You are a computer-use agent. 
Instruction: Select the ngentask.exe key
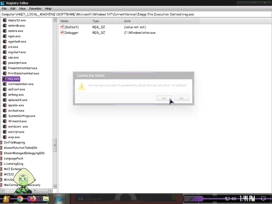pyautogui.click(x=17, y=42)
